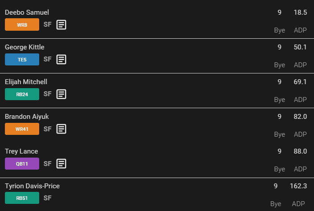This screenshot has height=211, width=314.
Task: Click the orange WR8 position badge
Action: click(22, 24)
